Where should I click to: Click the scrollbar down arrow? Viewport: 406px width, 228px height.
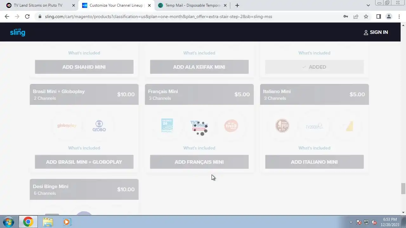[403, 212]
